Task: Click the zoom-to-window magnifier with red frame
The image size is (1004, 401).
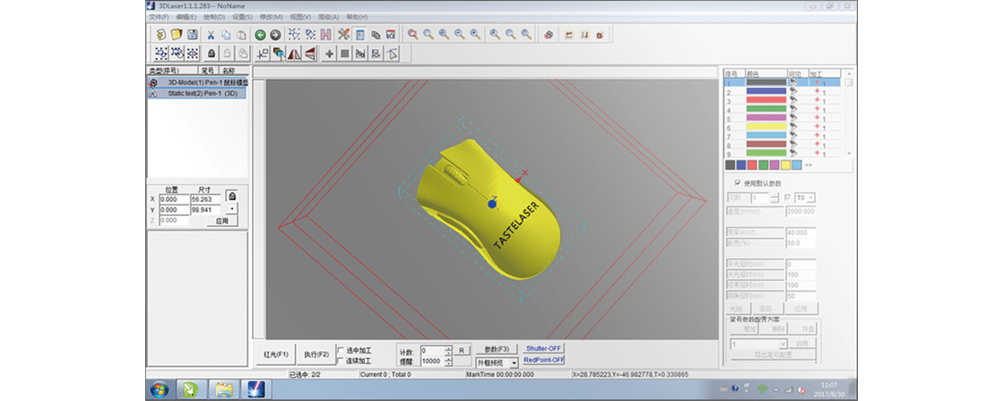Action: pyautogui.click(x=413, y=35)
